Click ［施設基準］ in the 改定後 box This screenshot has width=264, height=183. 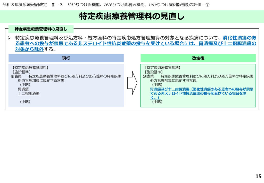(x=154, y=72)
